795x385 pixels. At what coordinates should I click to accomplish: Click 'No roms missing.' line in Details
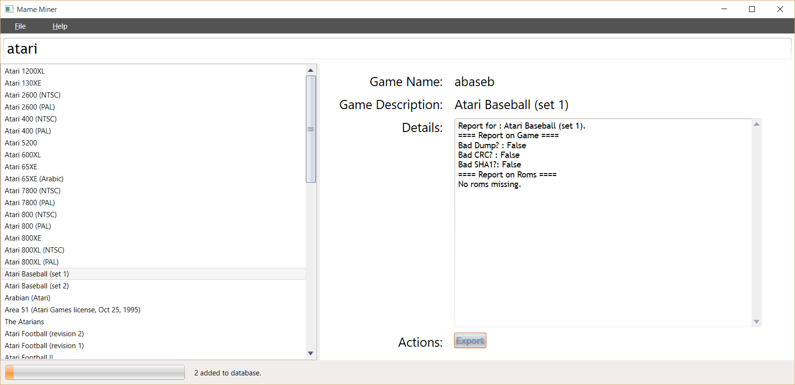point(489,185)
